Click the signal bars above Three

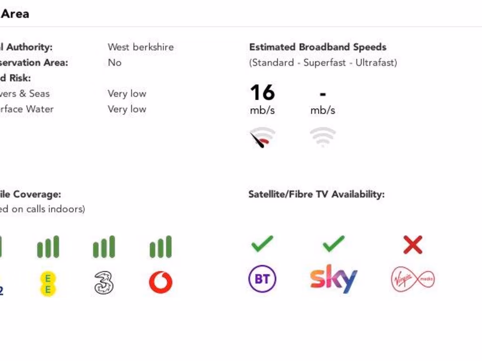(104, 247)
